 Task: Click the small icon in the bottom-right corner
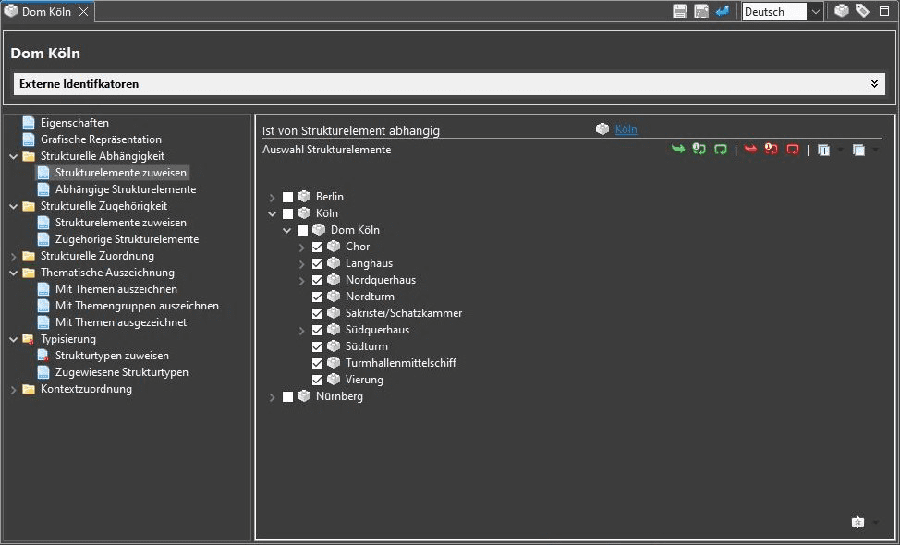pos(857,522)
